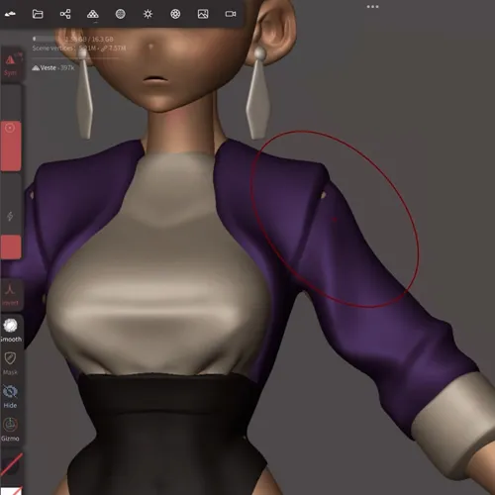Toggle the Invert brush button
Viewport: 495px width, 495px height.
(x=10, y=295)
